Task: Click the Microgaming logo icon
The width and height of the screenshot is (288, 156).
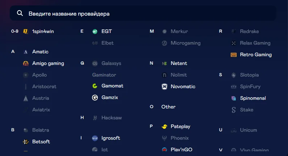Action: [x=164, y=43]
